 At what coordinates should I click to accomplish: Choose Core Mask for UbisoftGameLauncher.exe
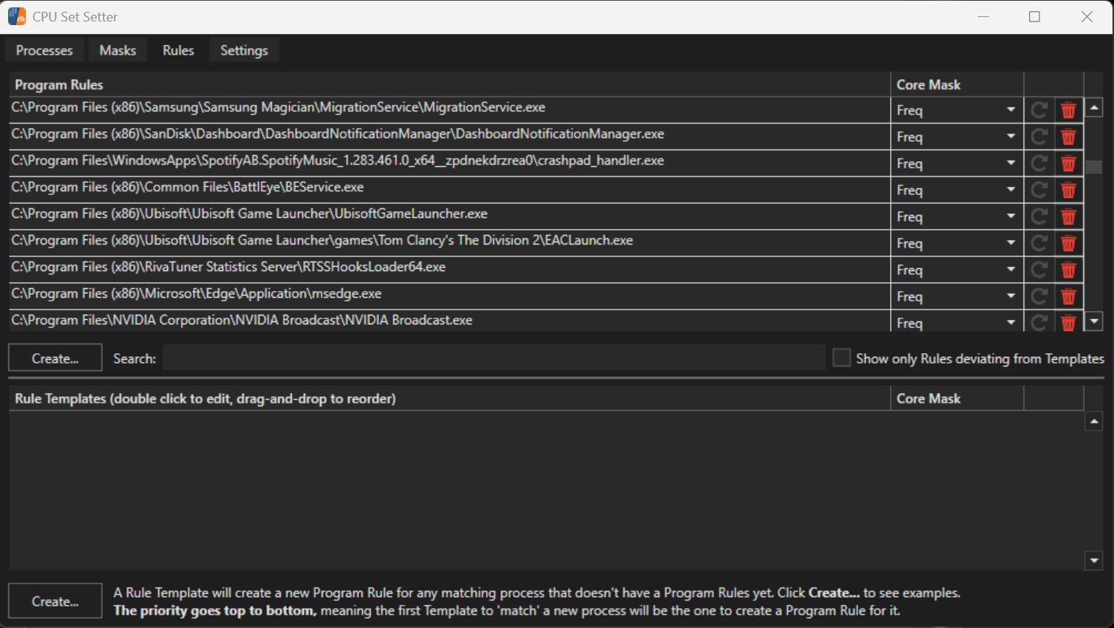(957, 216)
